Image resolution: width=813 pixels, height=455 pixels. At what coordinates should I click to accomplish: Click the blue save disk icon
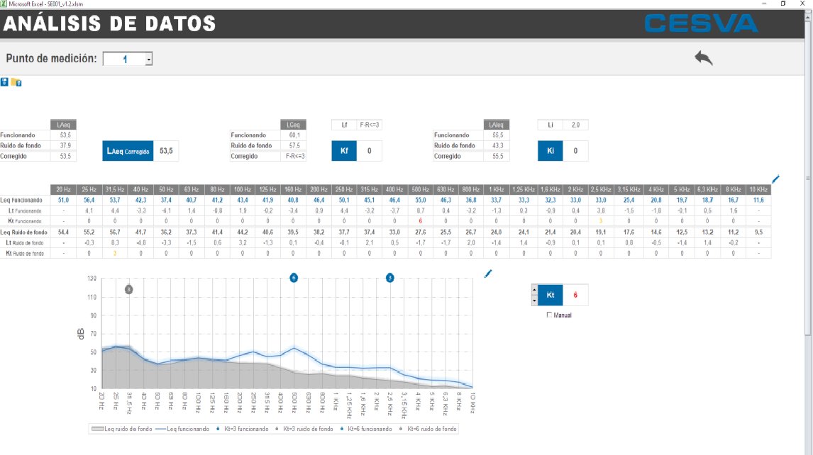(x=4, y=82)
